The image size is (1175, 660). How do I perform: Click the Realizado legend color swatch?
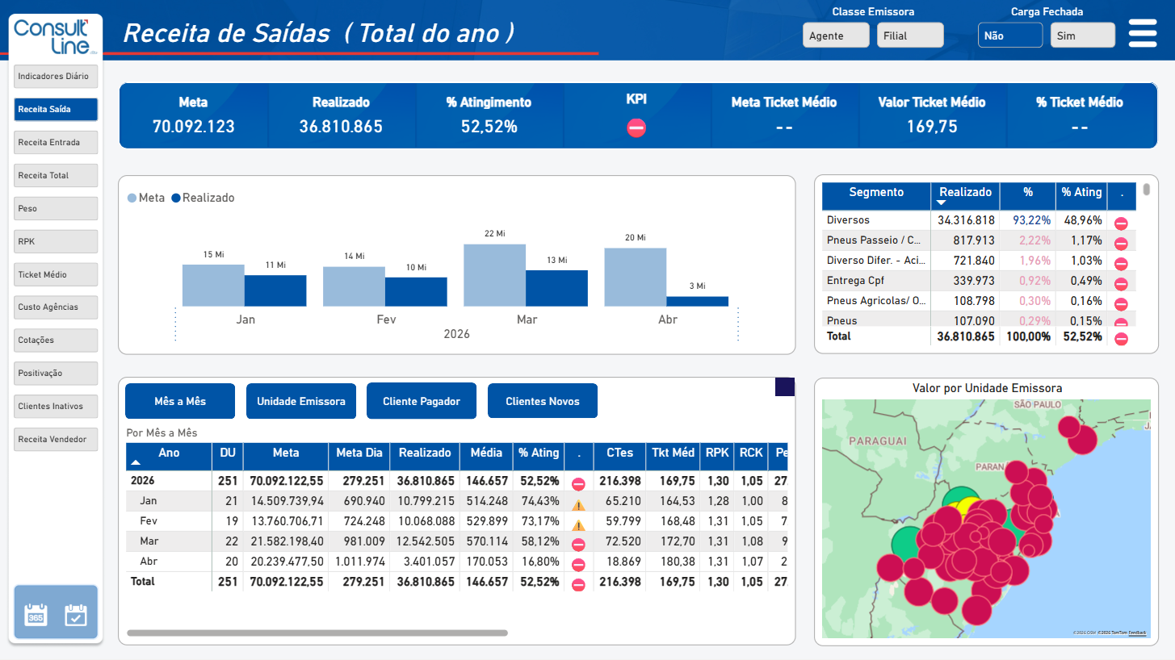(176, 198)
